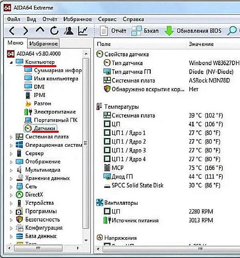240x258 pixels.
Task: Expand the Программы tree node
Action: pyautogui.click(x=11, y=212)
